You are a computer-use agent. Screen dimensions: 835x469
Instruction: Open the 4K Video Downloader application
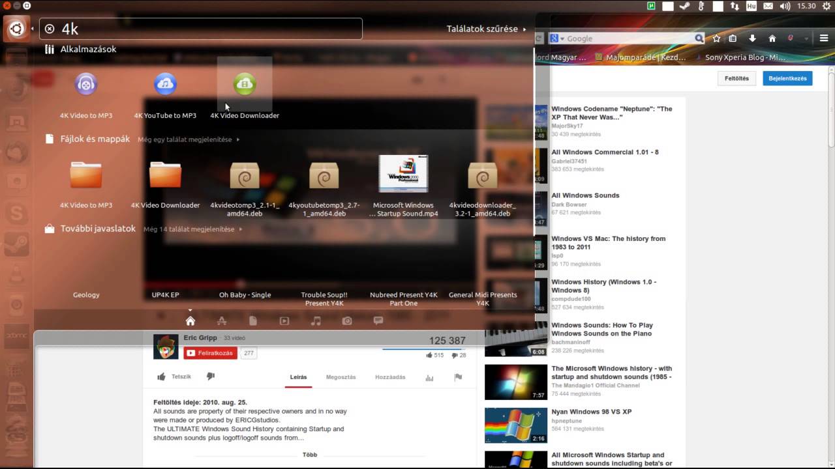[x=245, y=84]
